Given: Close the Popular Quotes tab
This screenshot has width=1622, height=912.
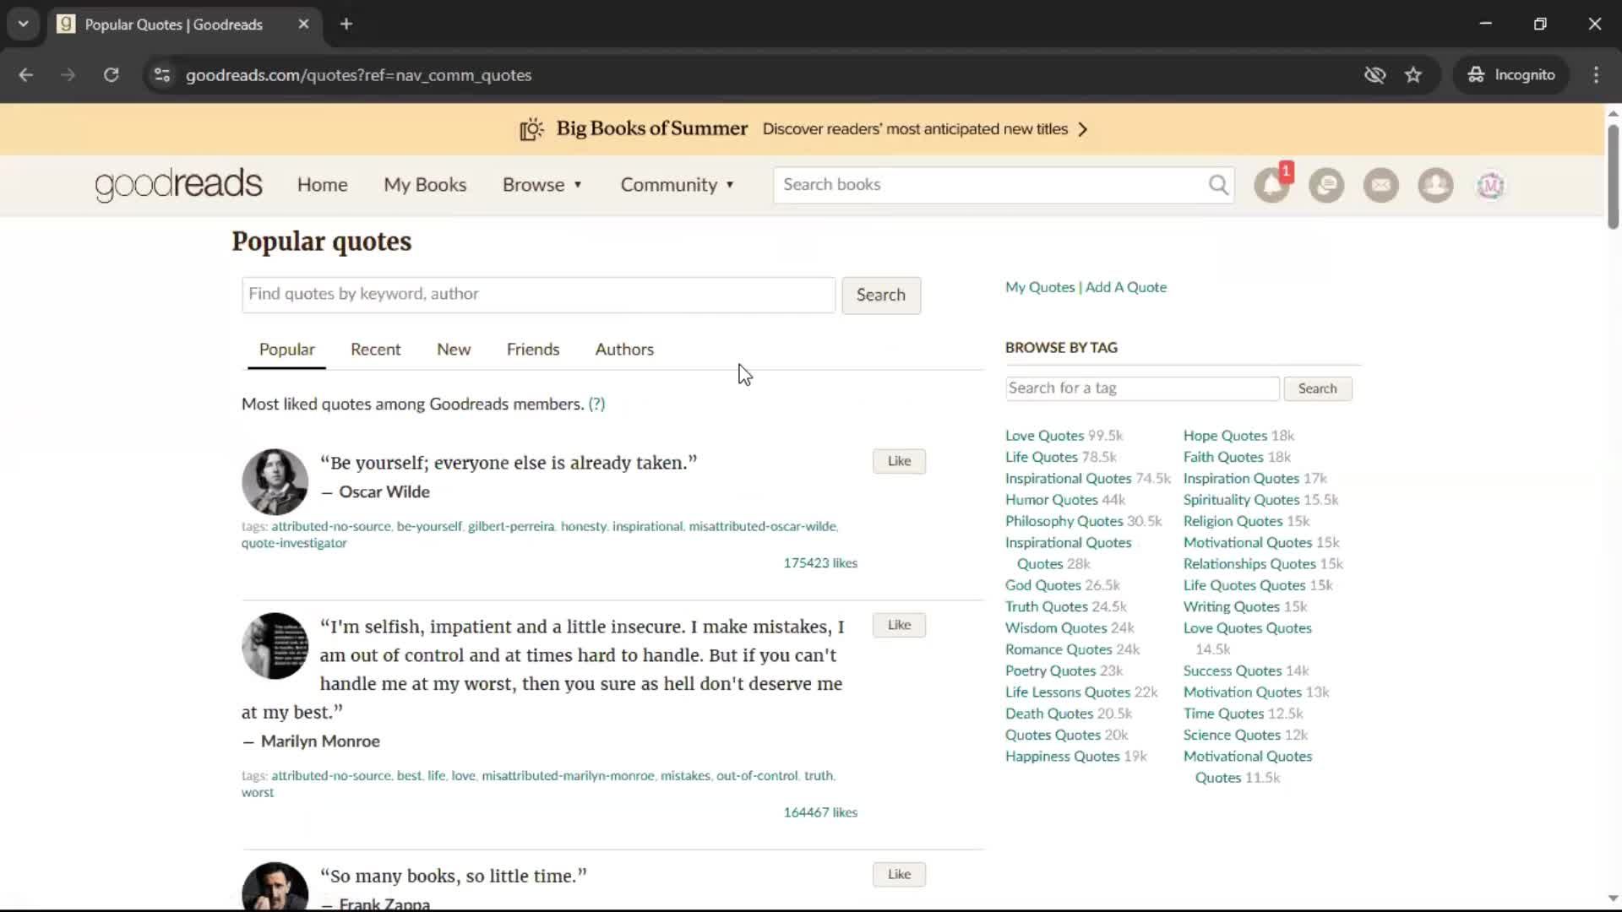Looking at the screenshot, I should tap(303, 24).
